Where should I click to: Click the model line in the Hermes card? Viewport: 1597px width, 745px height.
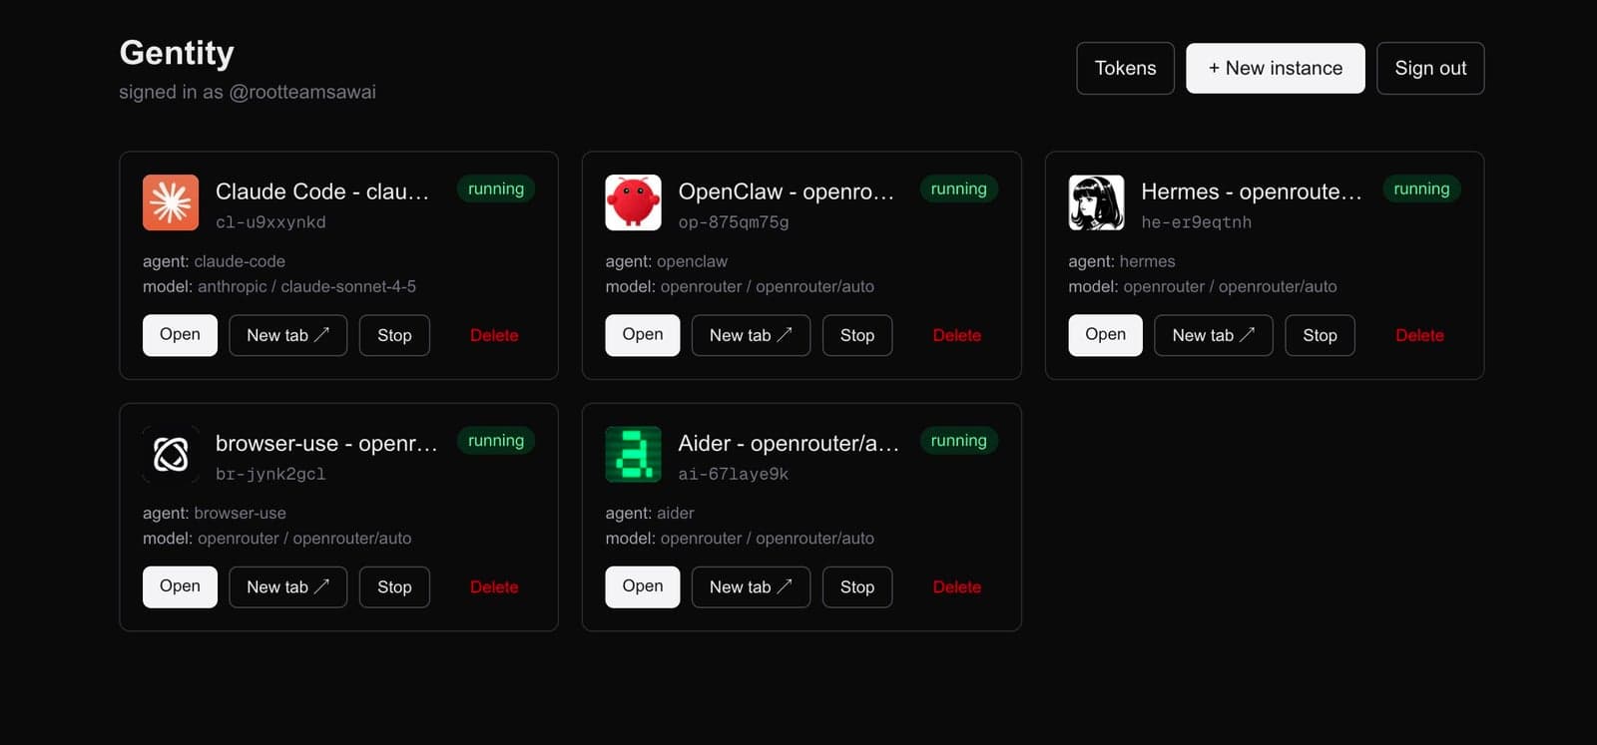(x=1202, y=286)
